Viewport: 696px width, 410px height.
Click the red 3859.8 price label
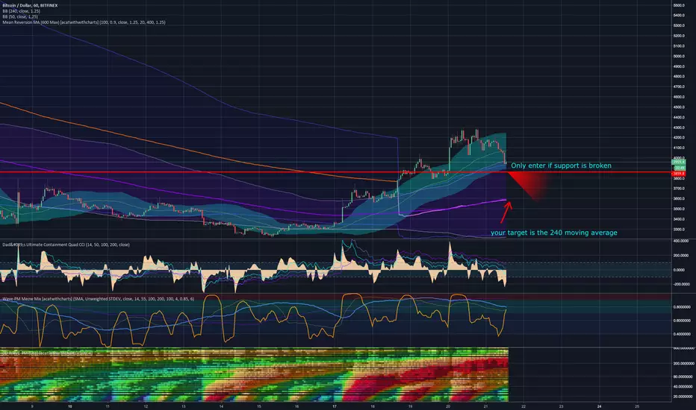[679, 174]
